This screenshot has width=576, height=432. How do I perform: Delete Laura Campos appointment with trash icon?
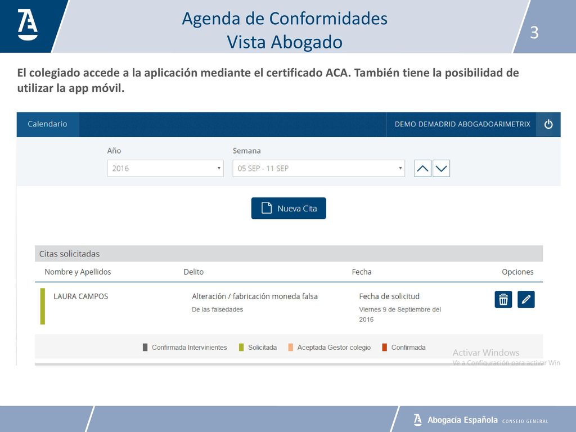point(503,299)
